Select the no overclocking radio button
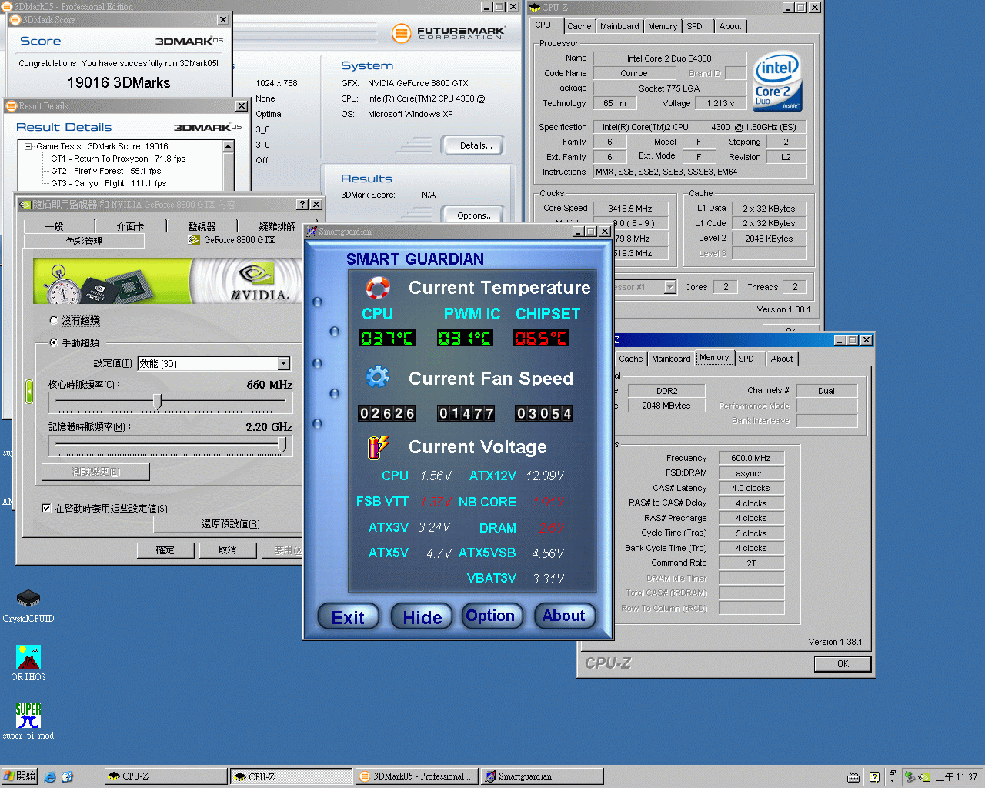 coord(53,320)
